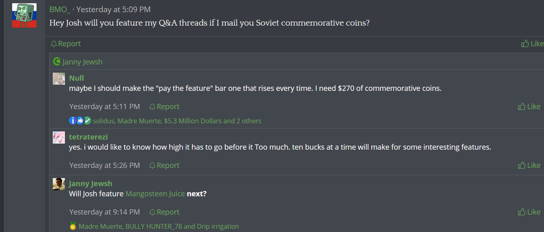
Task: Open Null's username link
Action: [x=76, y=78]
